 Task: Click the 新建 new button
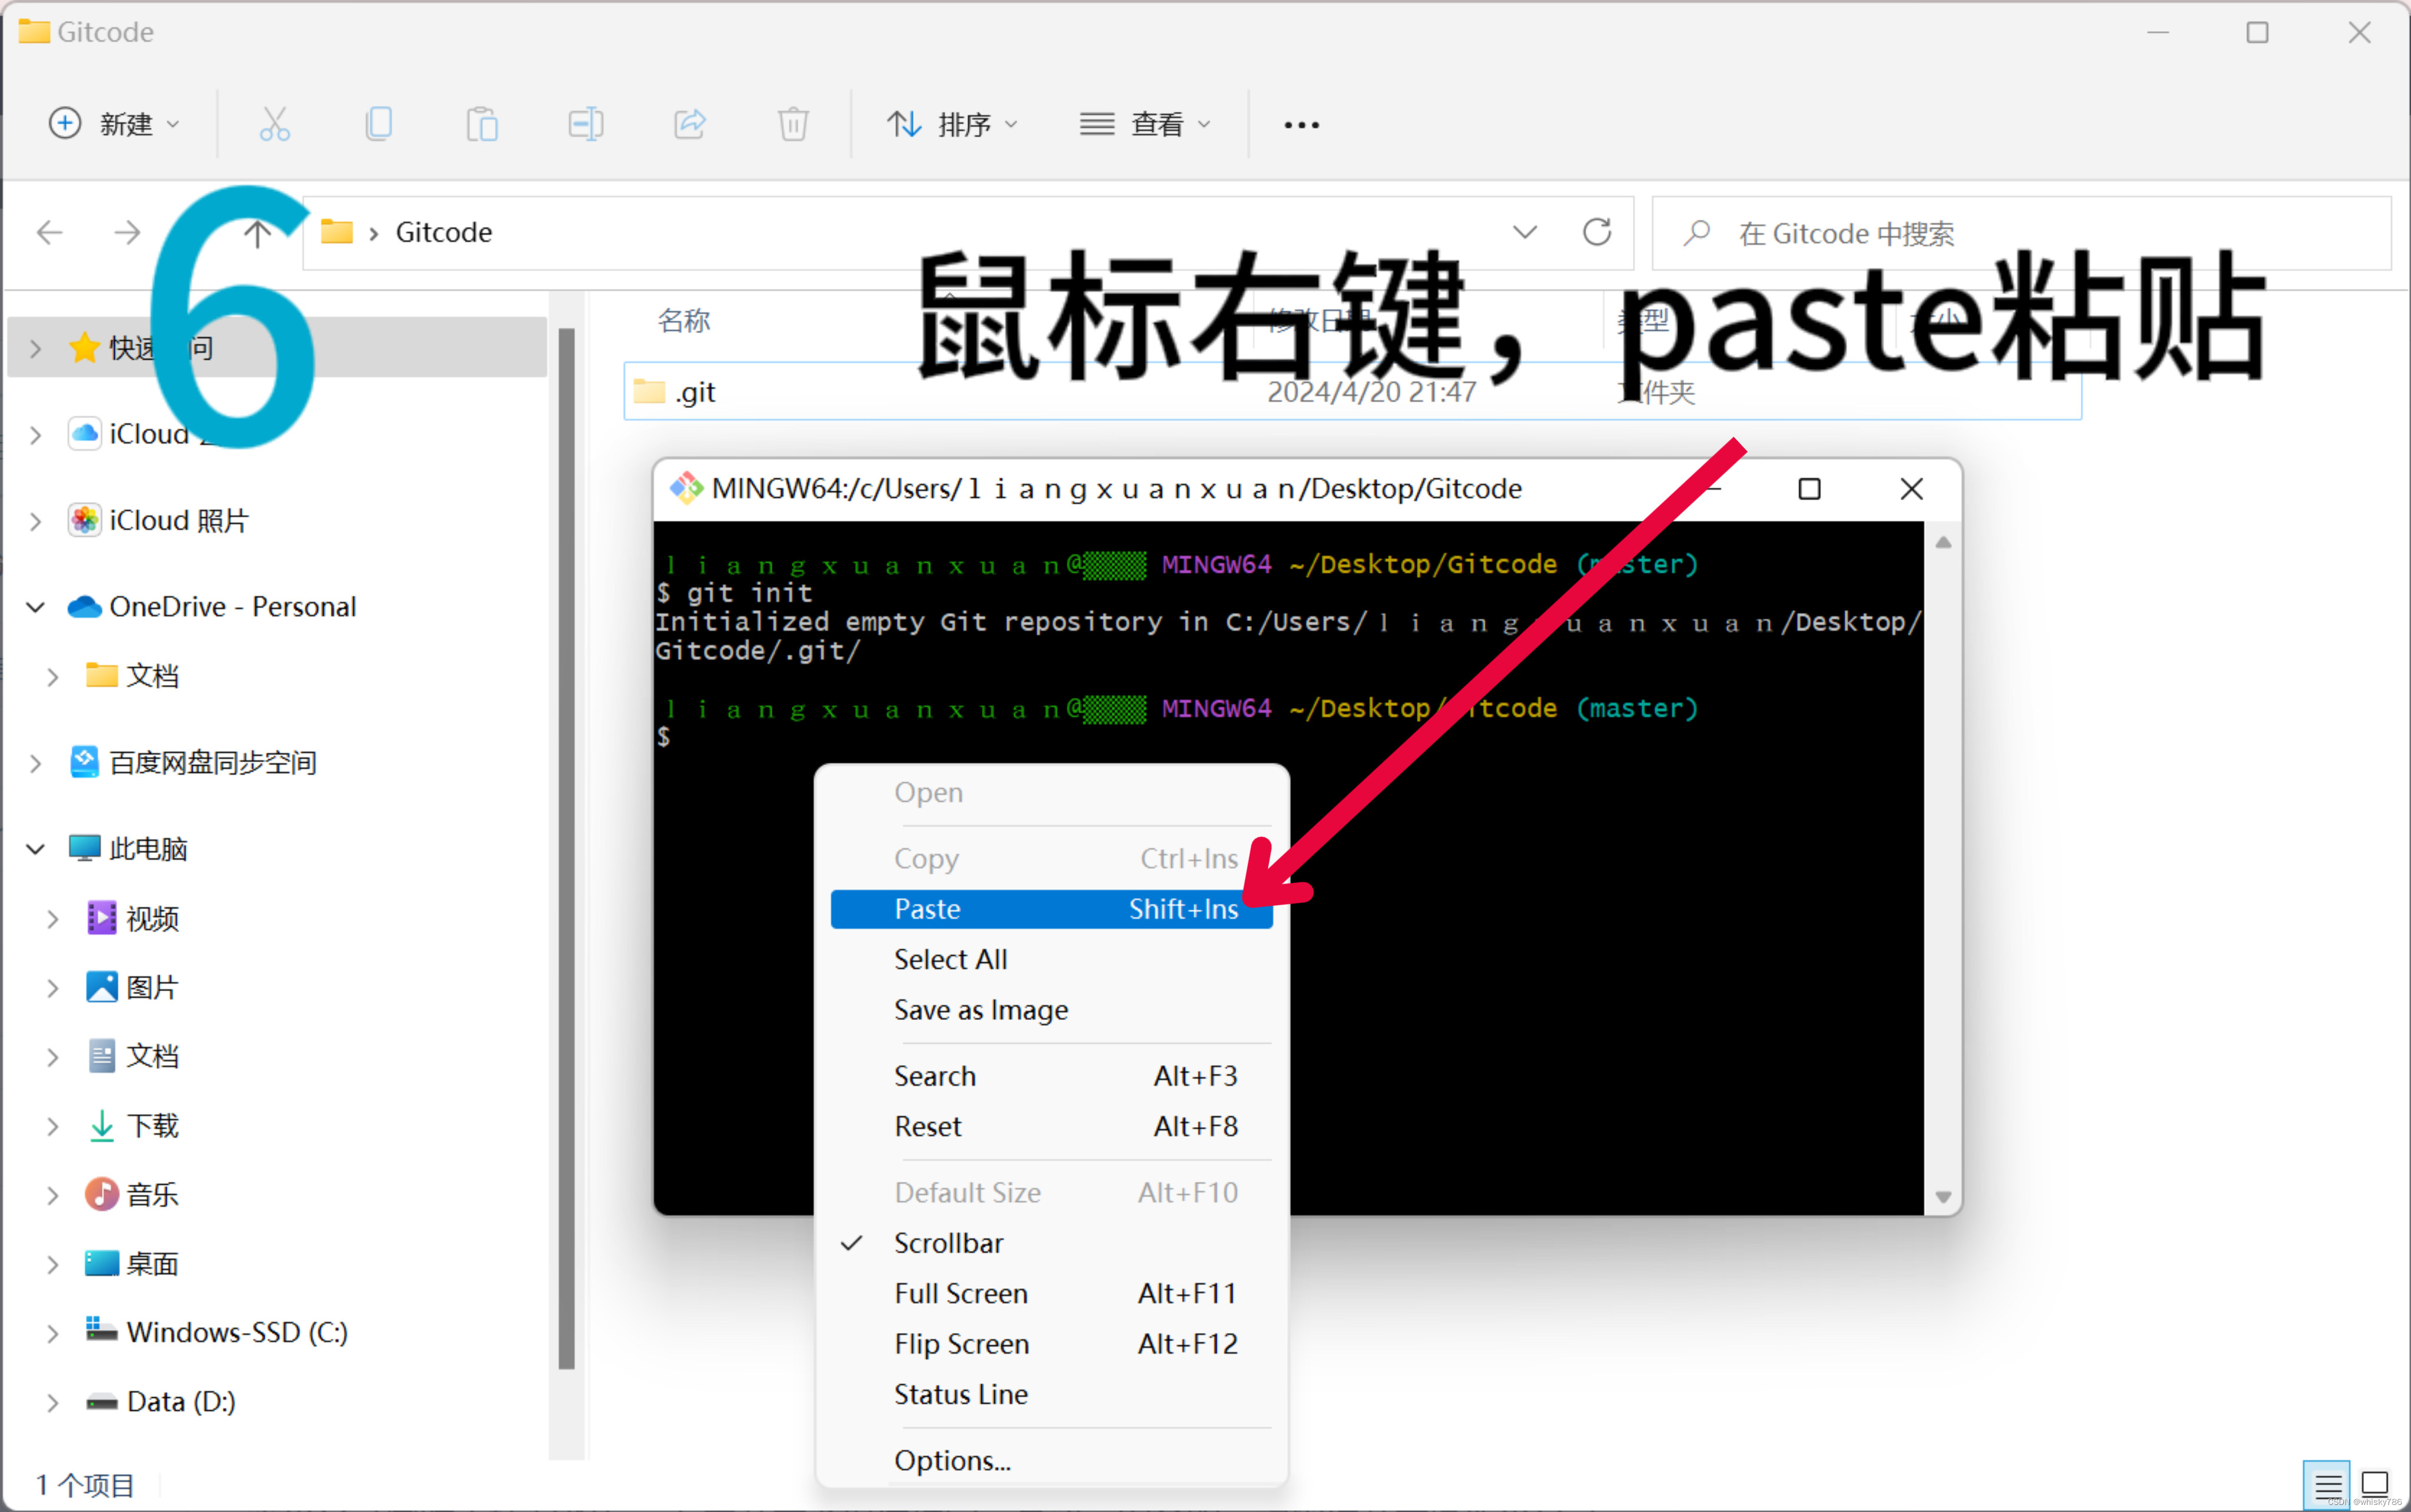click(114, 124)
